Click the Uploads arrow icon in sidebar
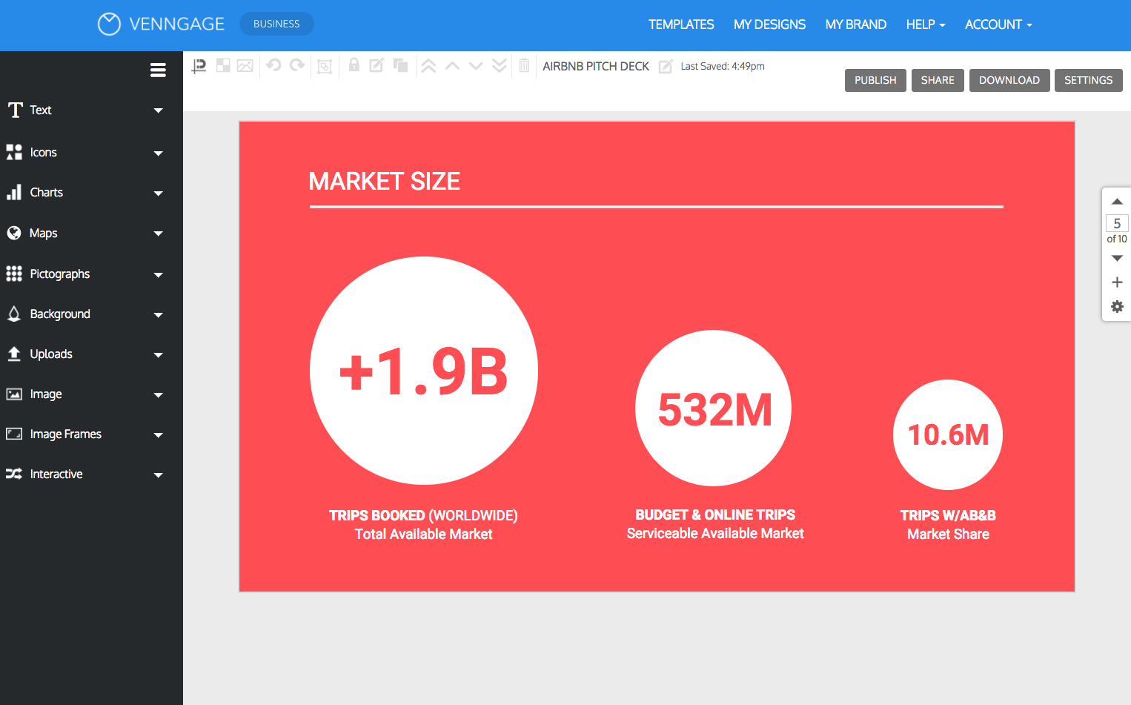 14,354
